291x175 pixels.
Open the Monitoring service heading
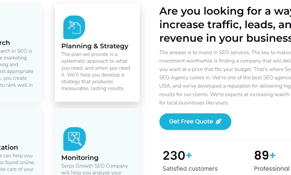pyautogui.click(x=80, y=157)
